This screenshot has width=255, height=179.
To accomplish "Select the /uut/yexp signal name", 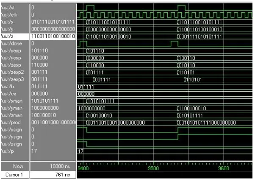I will tap(11, 58).
